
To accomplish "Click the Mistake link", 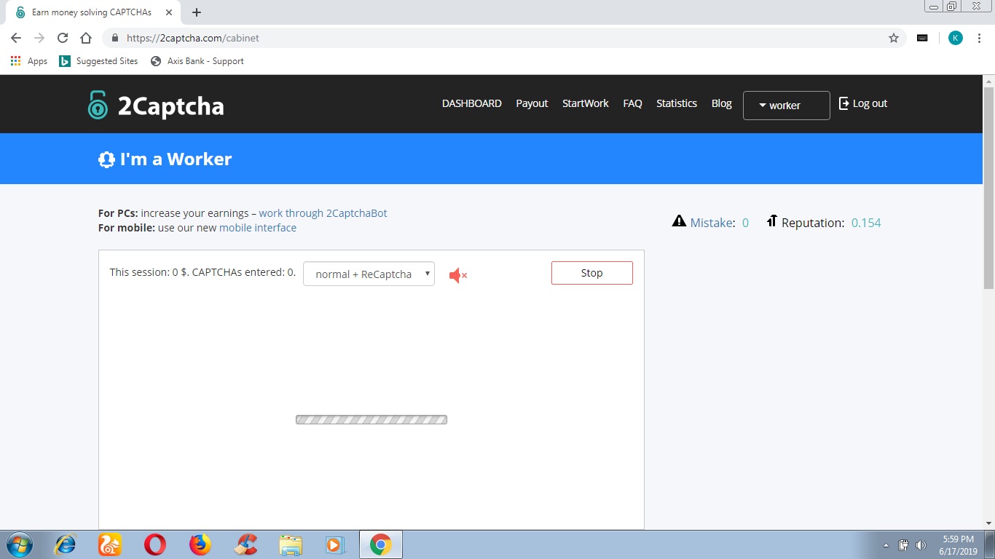I will 712,223.
